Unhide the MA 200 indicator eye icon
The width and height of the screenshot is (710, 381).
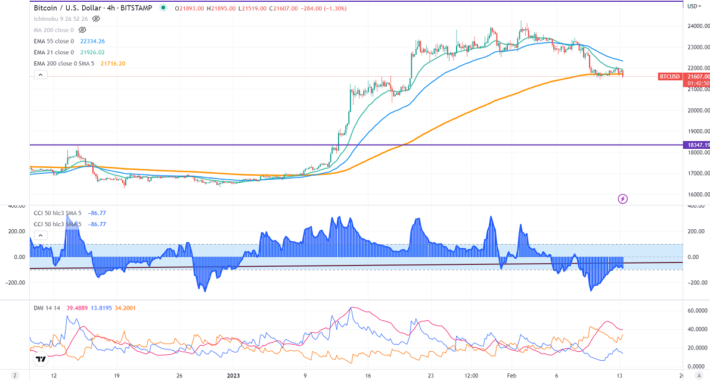click(83, 30)
